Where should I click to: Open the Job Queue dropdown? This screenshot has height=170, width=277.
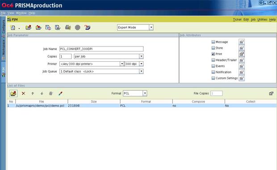click(141, 71)
